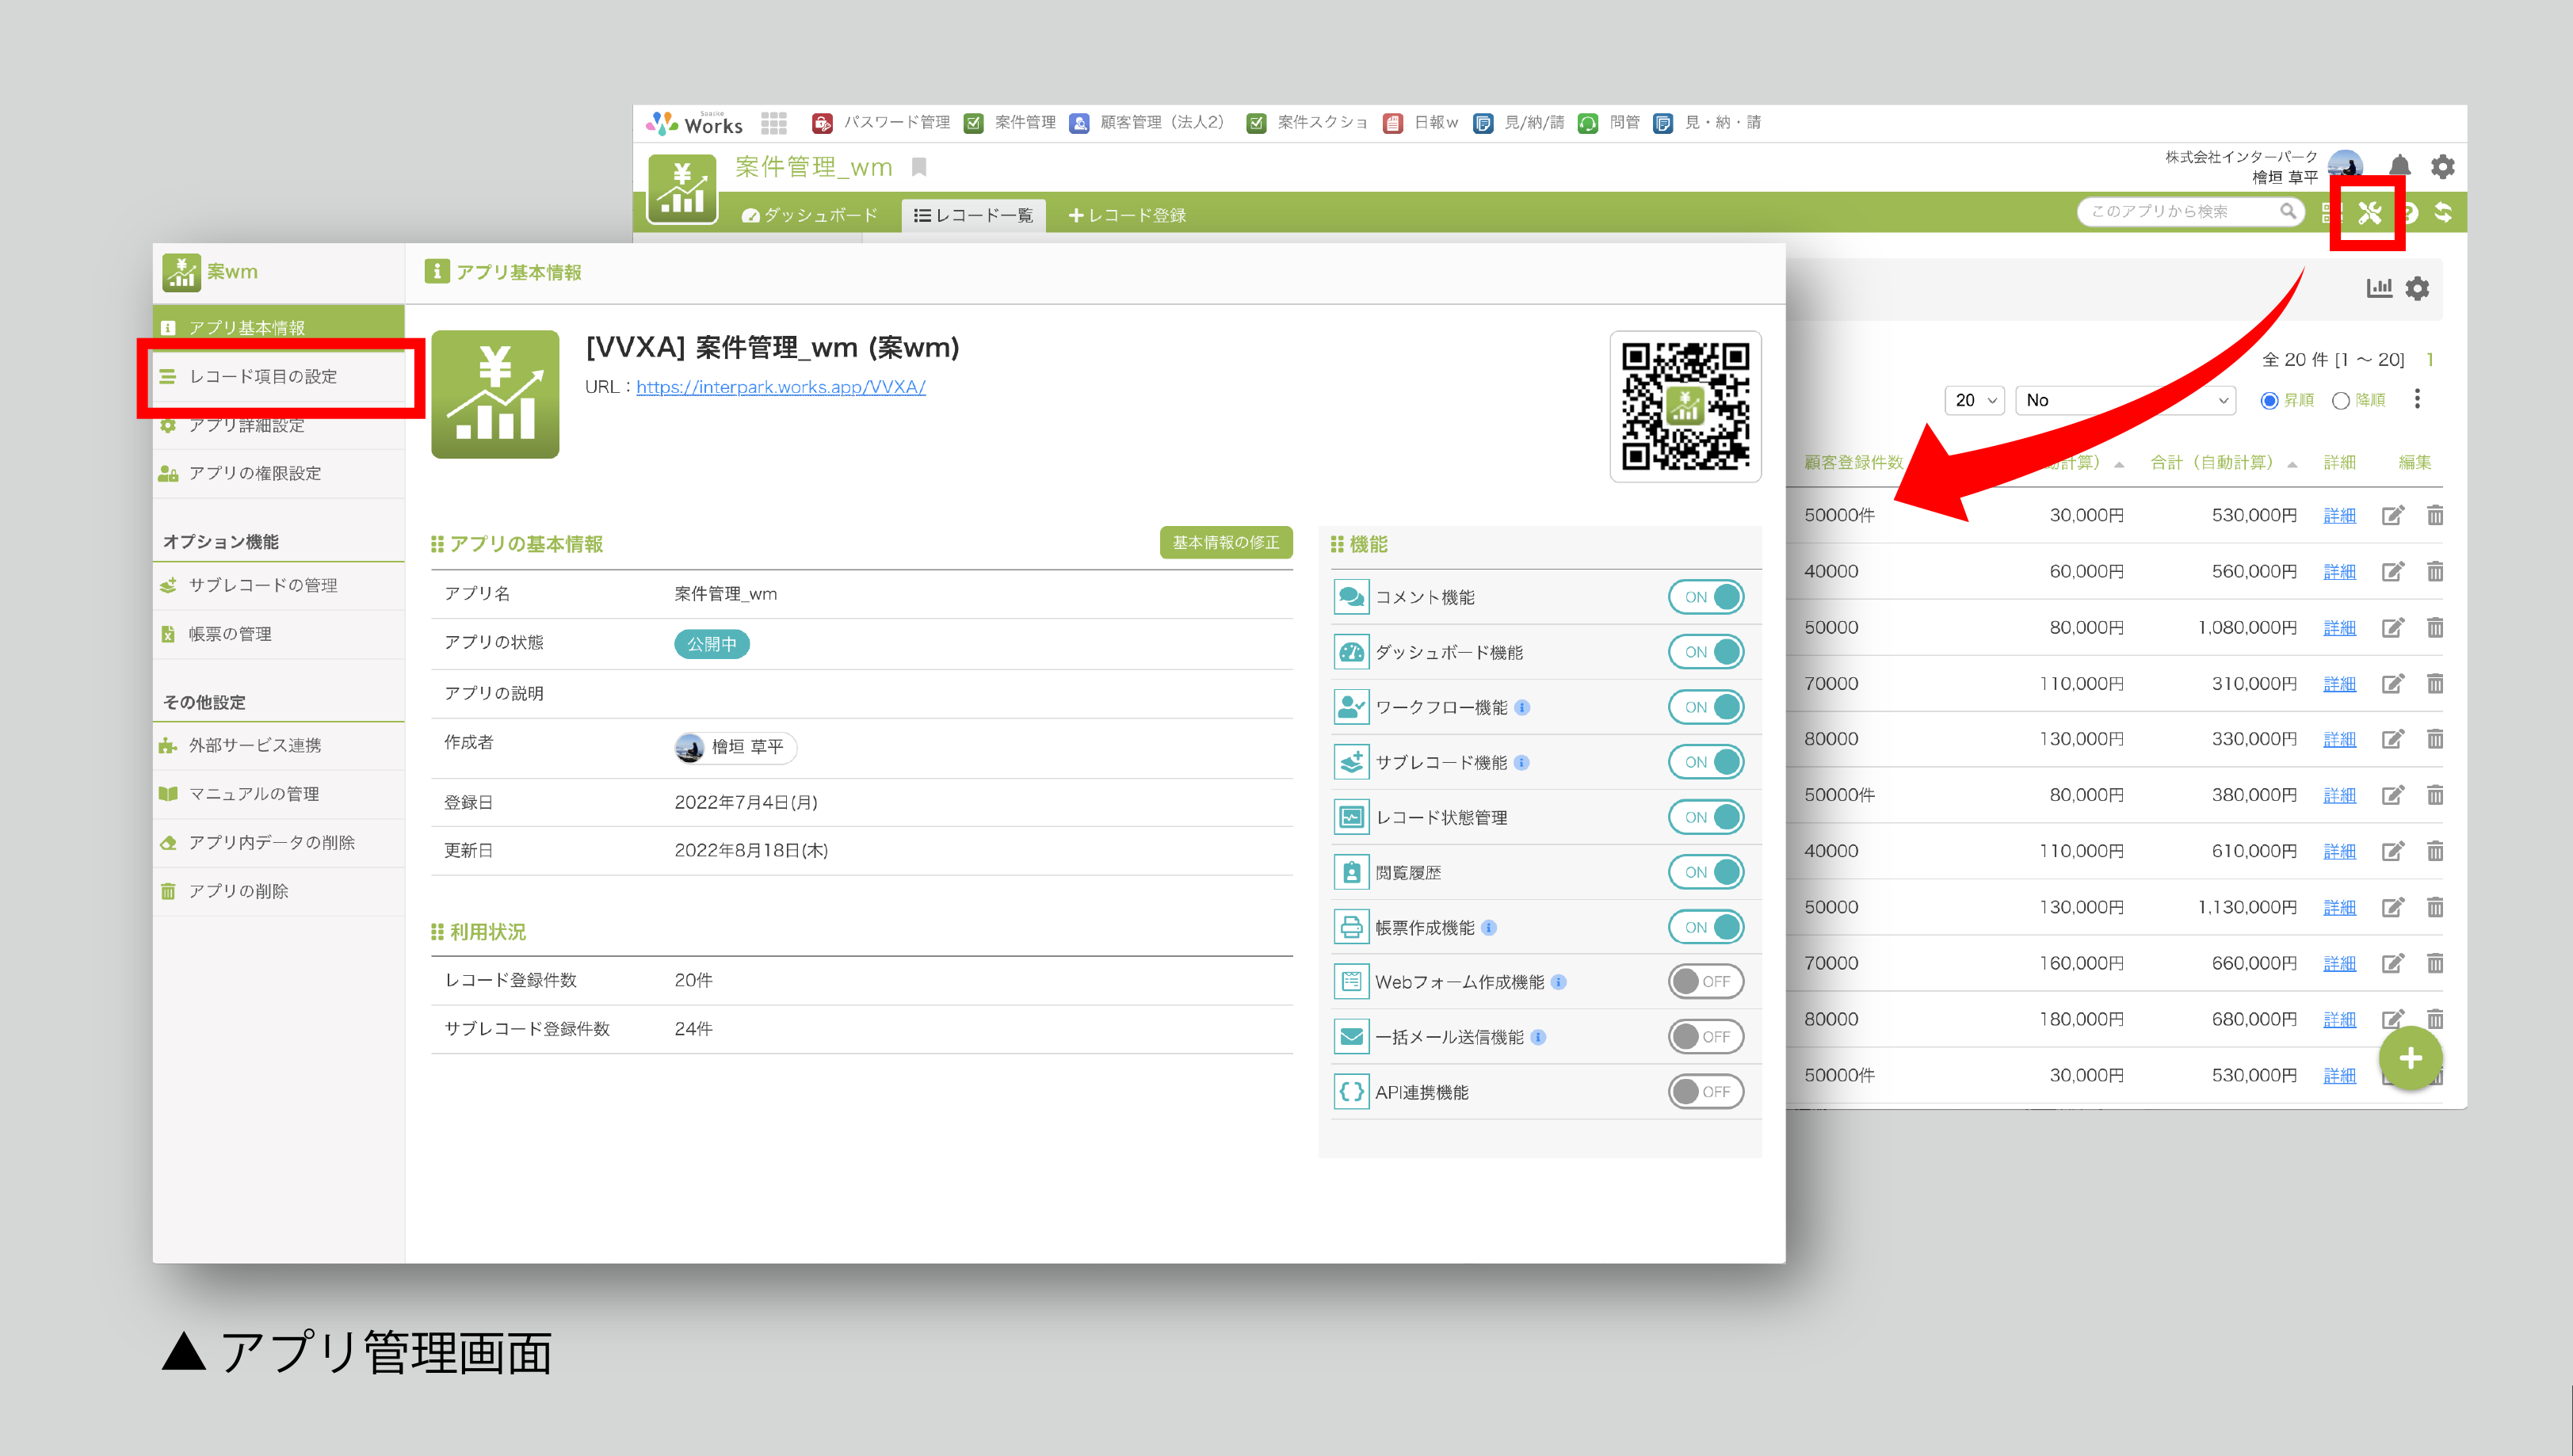Click info icon next to サブレコード機能
Viewport: 2573px width, 1456px height.
pos(1521,763)
